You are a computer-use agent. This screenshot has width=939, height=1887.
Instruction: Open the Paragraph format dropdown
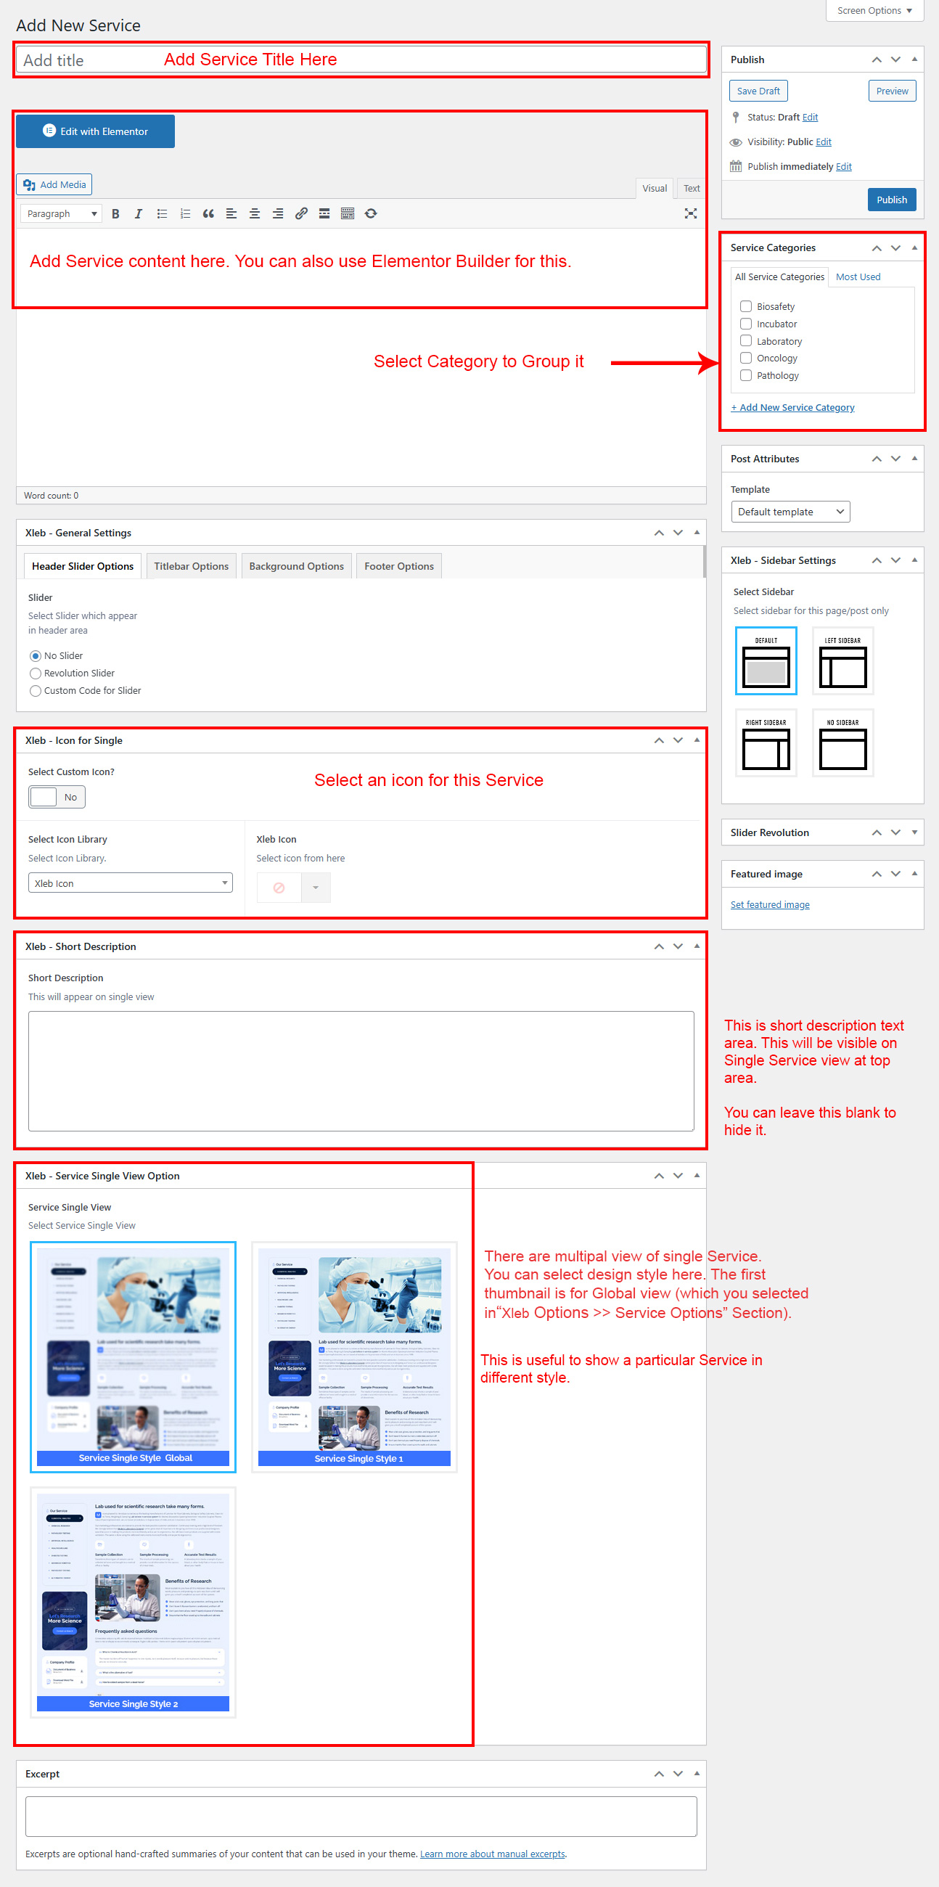click(62, 214)
